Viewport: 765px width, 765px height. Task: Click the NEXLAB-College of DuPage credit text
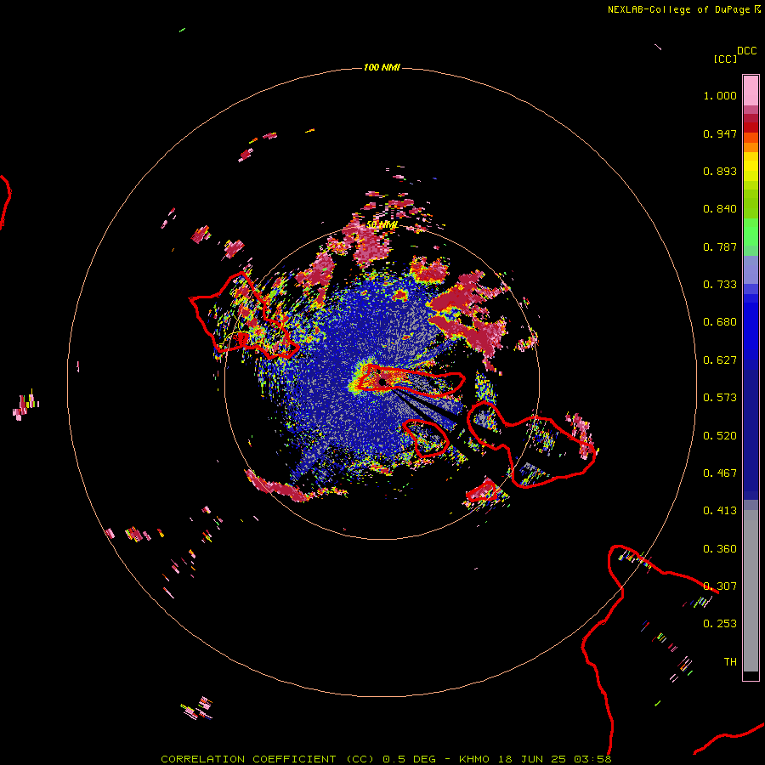point(678,9)
